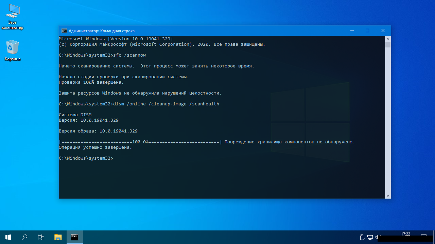This screenshot has height=244, width=435.
Task: Open Command Prompt title bar system icon
Action: click(x=64, y=30)
